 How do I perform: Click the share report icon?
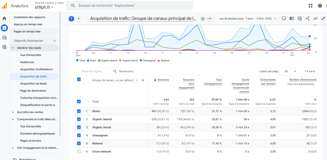click(308, 19)
